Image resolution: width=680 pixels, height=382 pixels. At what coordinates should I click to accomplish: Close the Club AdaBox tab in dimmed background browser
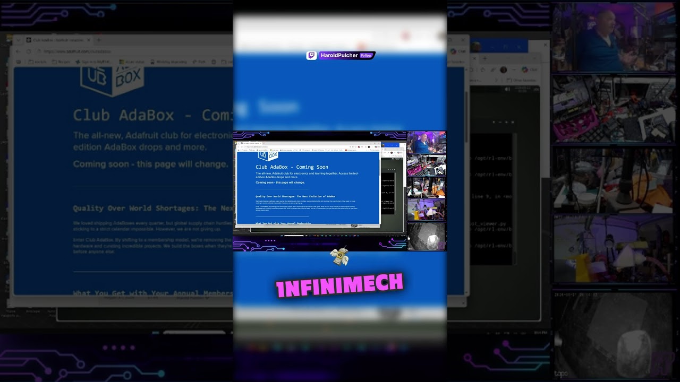(89, 40)
